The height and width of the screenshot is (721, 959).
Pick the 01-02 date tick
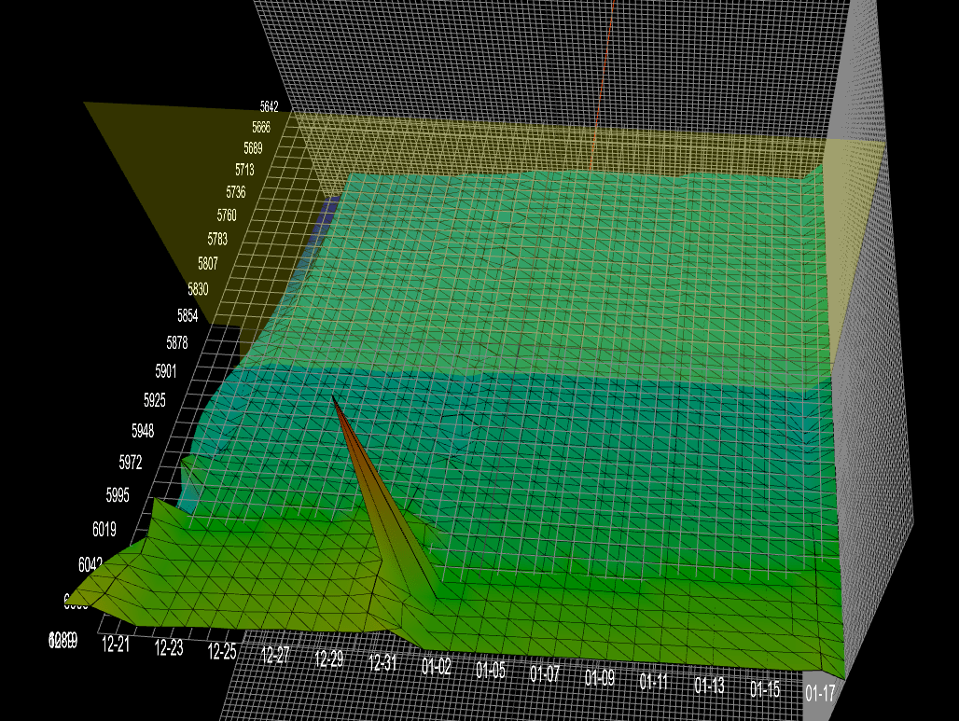point(437,667)
